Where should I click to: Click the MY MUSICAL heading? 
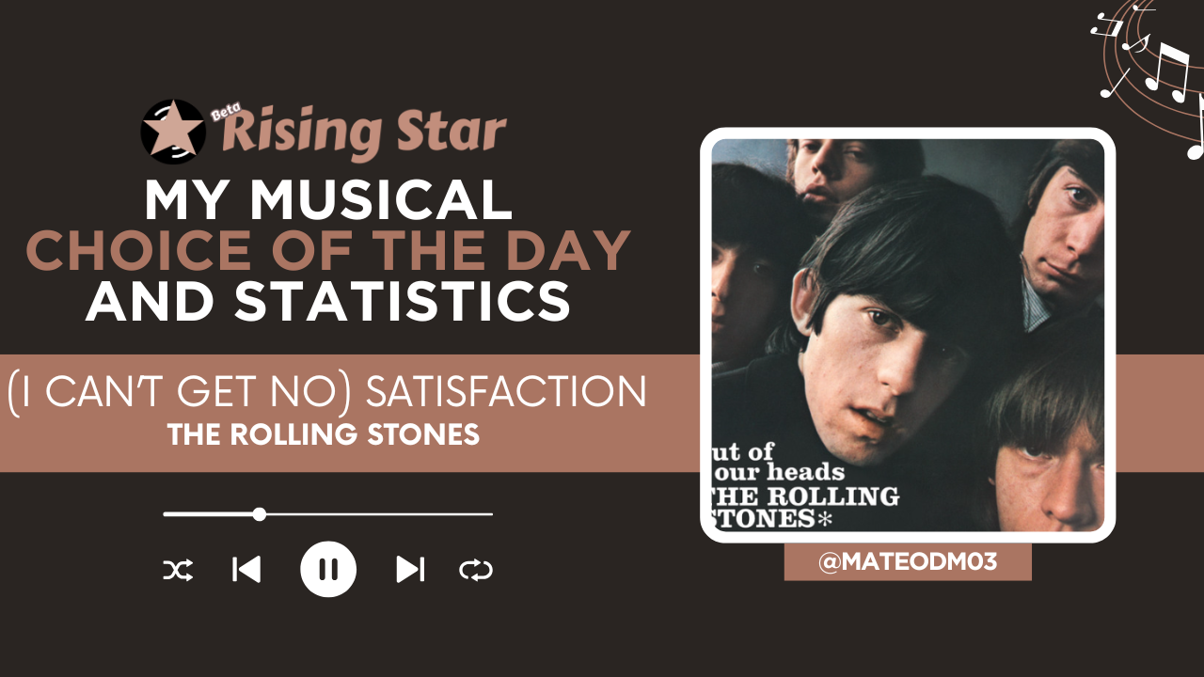[328, 200]
